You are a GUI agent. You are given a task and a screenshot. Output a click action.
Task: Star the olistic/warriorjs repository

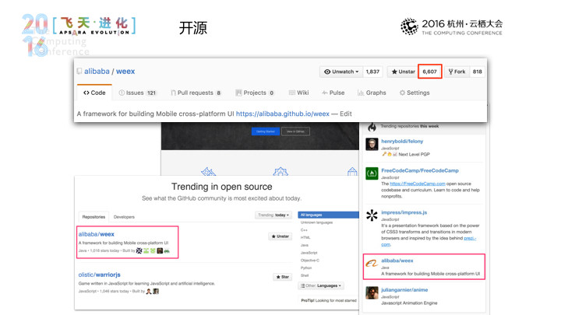[283, 277]
